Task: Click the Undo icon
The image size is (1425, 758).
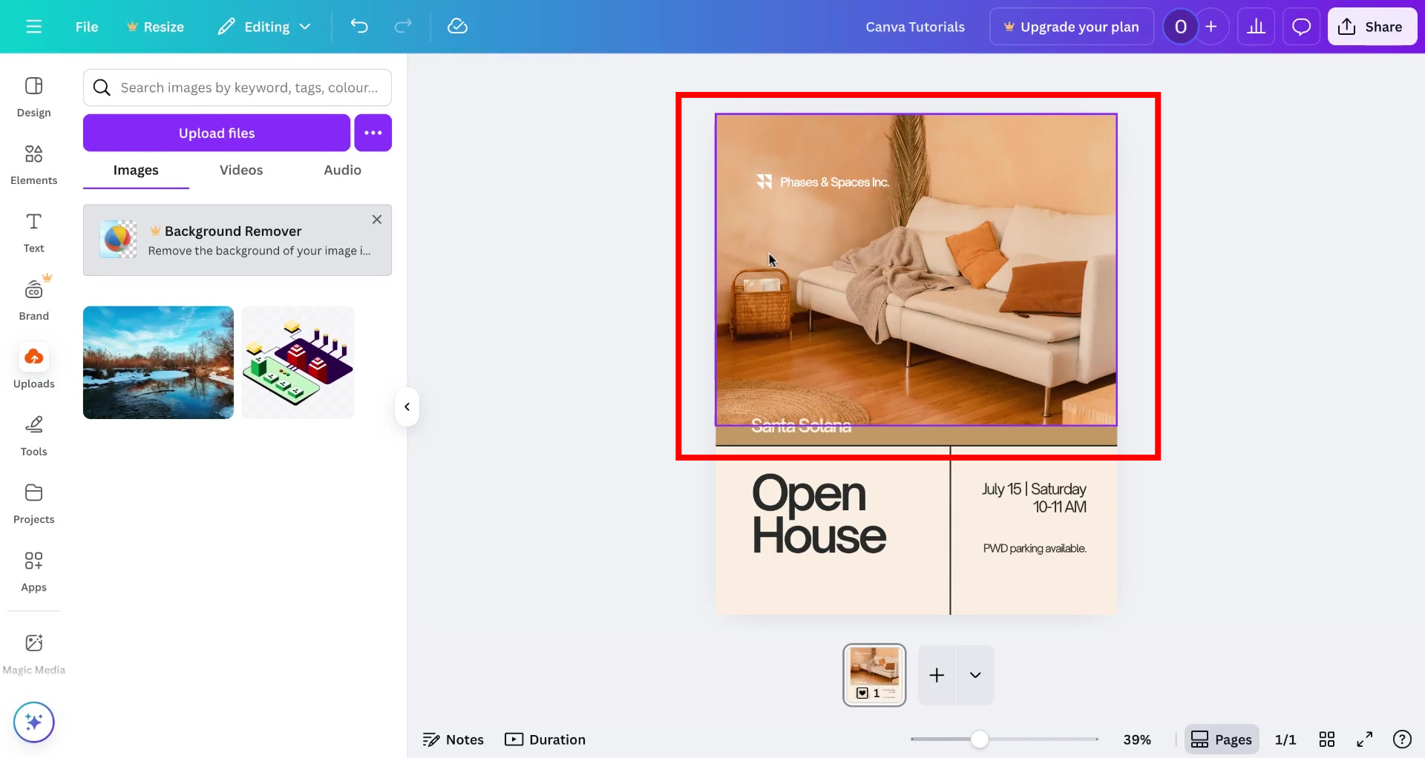Action: (359, 26)
